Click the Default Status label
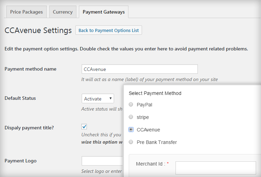The height and width of the screenshot is (177, 261). (20, 98)
